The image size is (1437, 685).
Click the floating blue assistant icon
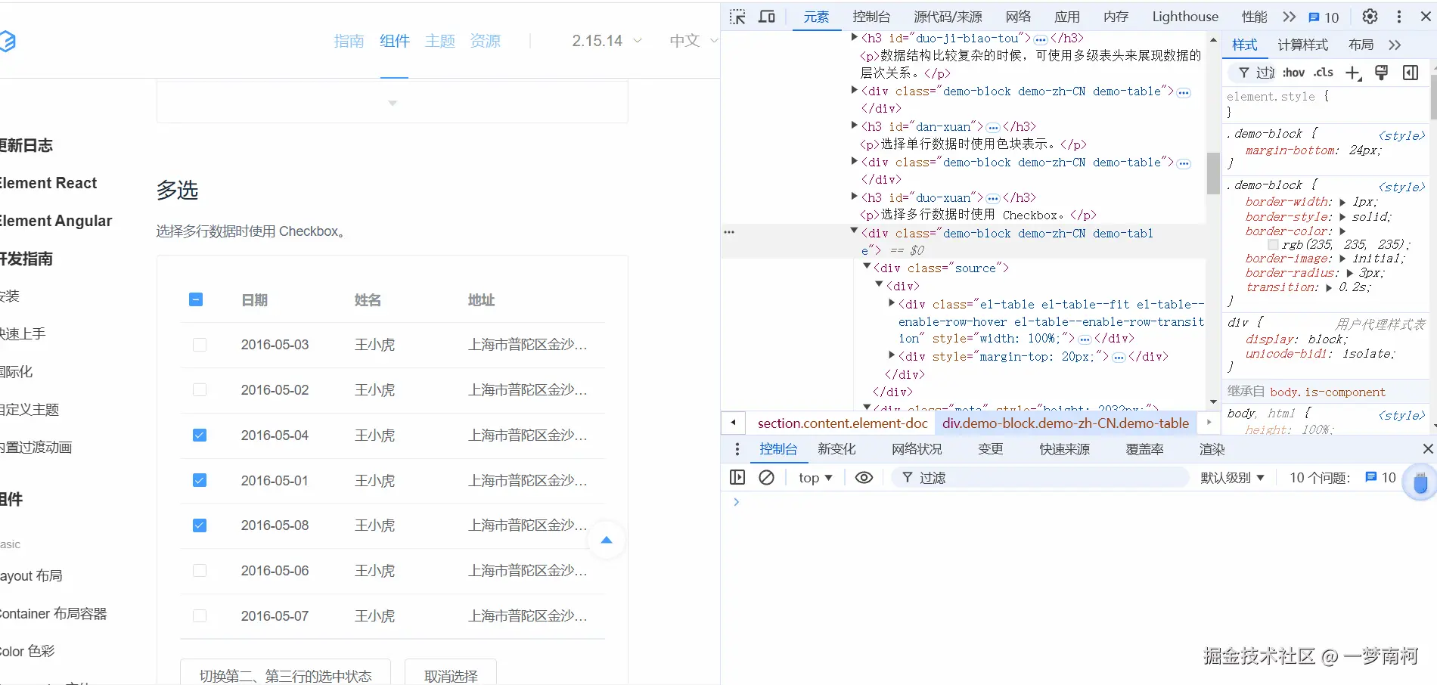pyautogui.click(x=1420, y=483)
